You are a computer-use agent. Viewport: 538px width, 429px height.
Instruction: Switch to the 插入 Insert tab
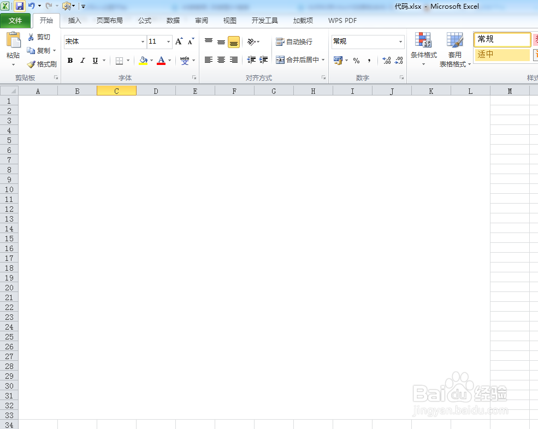[74, 21]
